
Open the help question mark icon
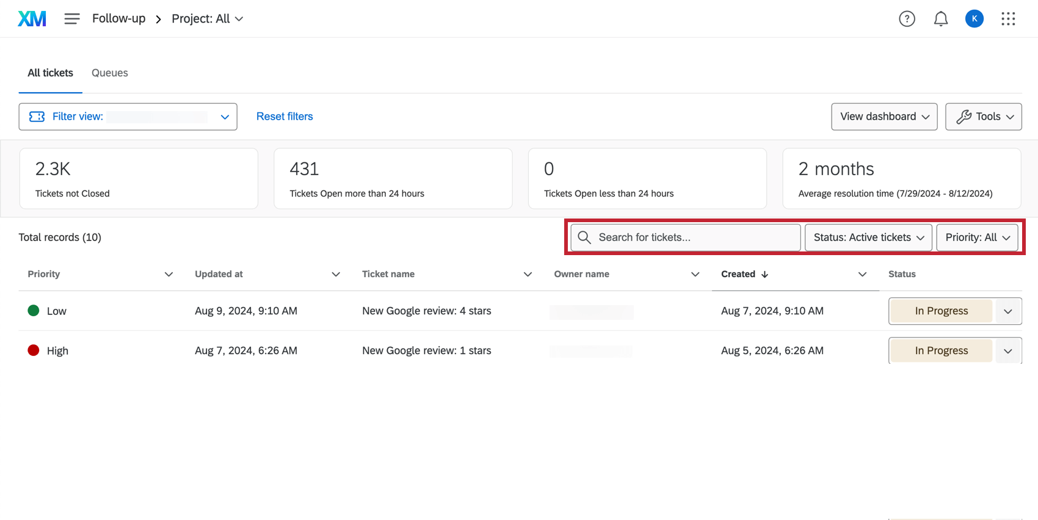coord(907,19)
